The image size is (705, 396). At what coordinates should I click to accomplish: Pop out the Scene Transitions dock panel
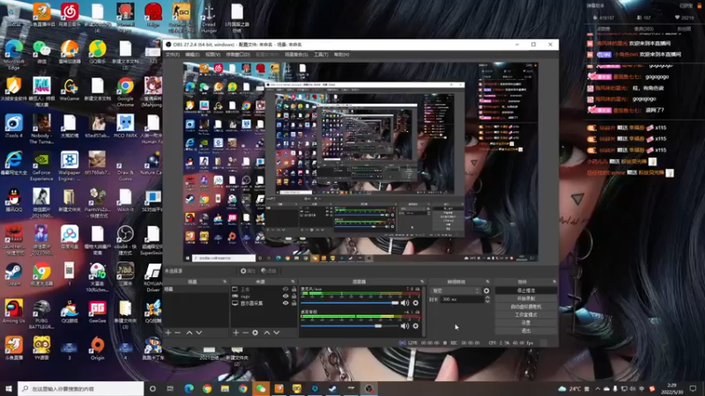[x=487, y=282]
